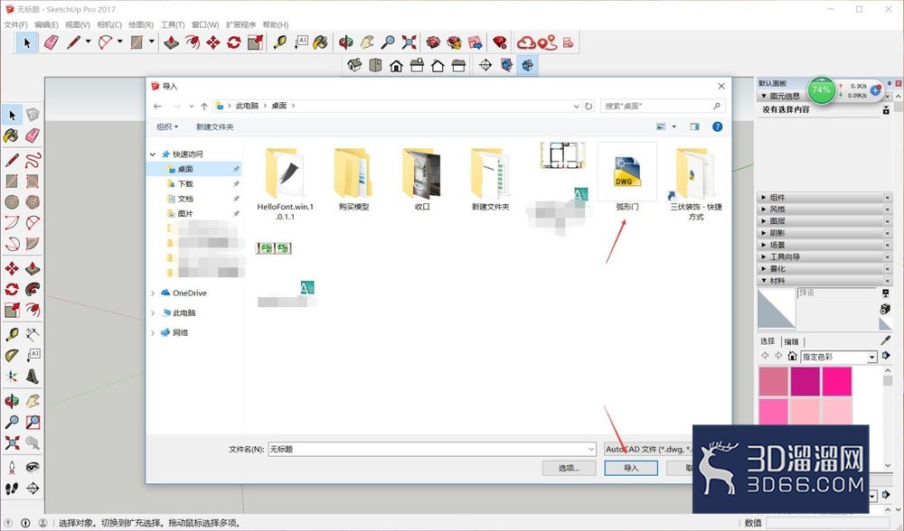Open the 文件名 combo box dropdown arrow
904x531 pixels.
(x=591, y=449)
